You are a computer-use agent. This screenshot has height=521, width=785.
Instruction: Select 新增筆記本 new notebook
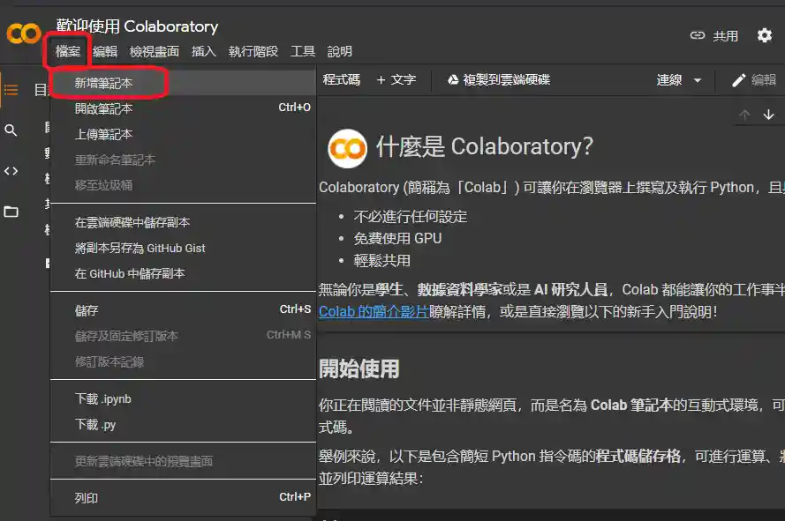(x=184, y=83)
